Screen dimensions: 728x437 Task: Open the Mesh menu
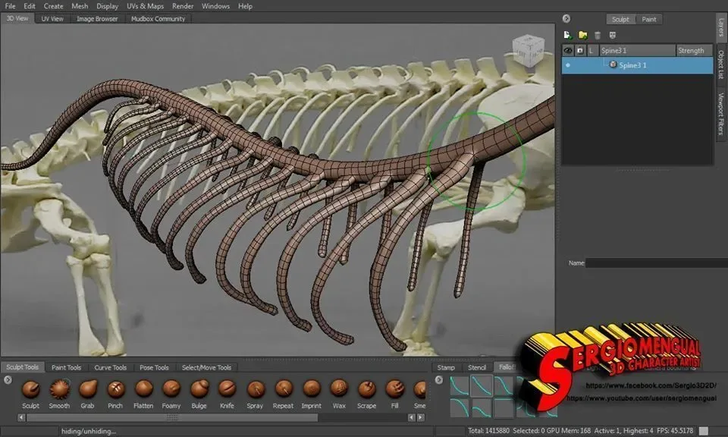coord(79,5)
